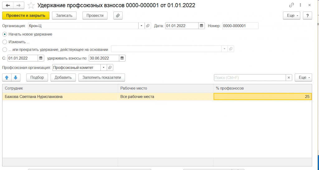Screen dimensions: 319x170
Task: Sort by the Сотрудник column header
Action: [60, 88]
